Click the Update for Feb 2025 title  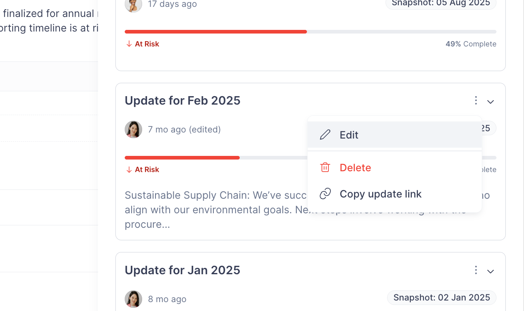point(182,101)
